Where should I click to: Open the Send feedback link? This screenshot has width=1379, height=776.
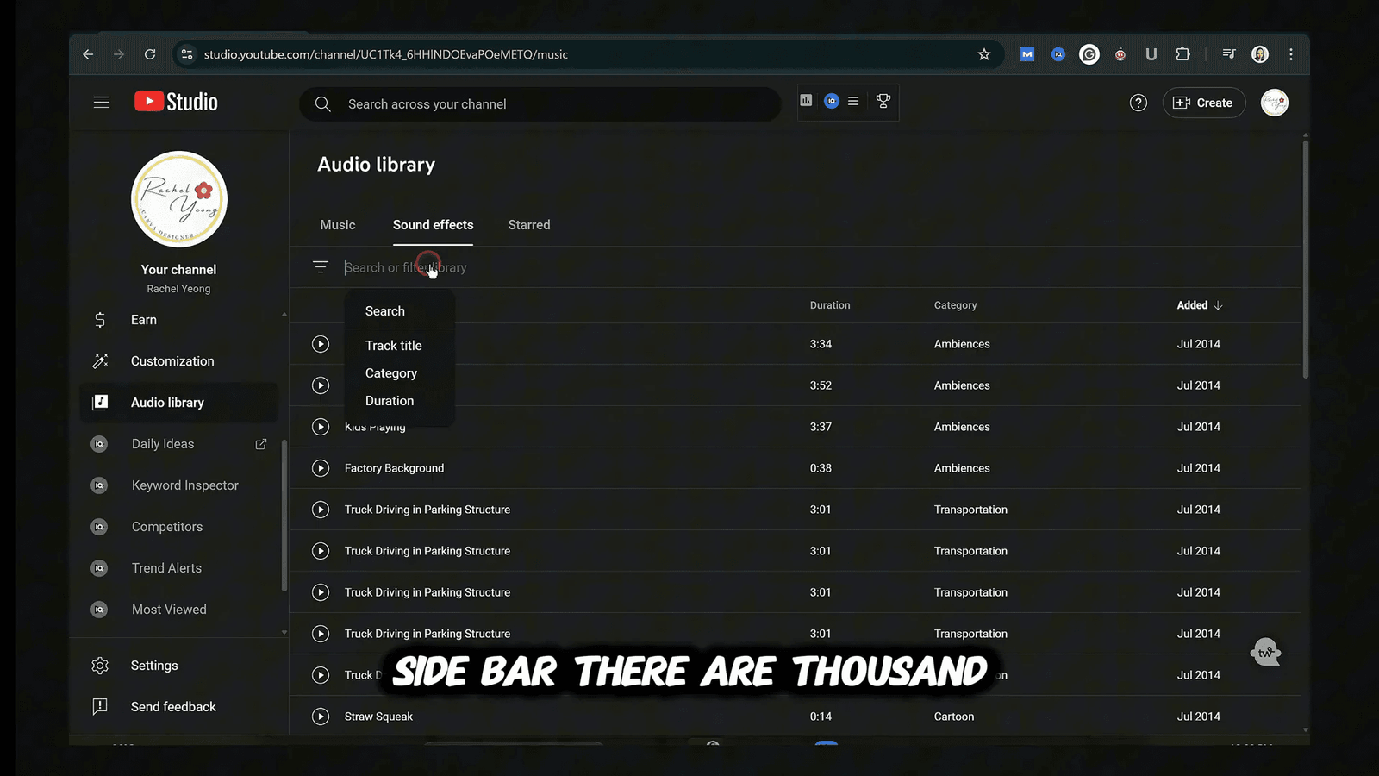172,706
